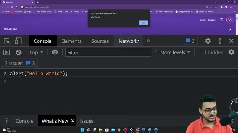Open File Explorer from the taskbar
Image resolution: width=238 pixels, height=133 pixels.
[x=101, y=130]
